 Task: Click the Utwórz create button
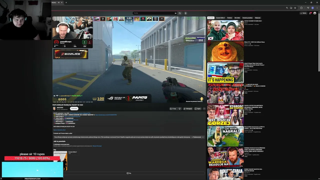click(303, 13)
